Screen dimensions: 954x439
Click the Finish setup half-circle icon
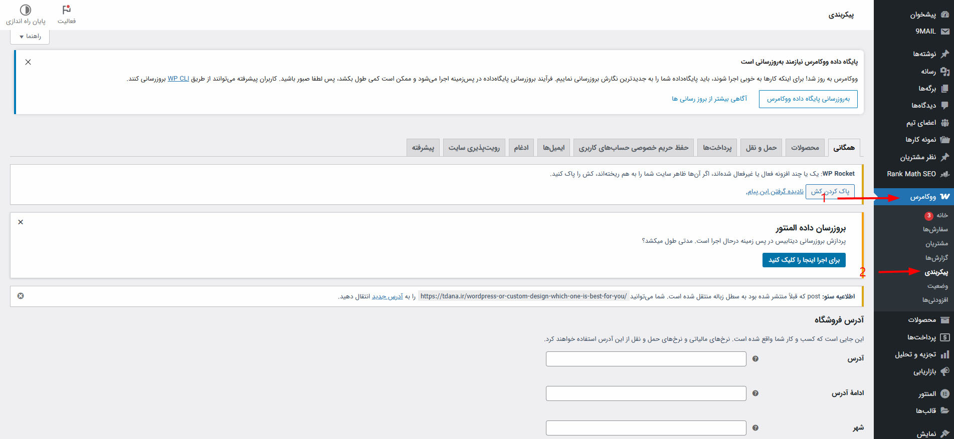(26, 10)
